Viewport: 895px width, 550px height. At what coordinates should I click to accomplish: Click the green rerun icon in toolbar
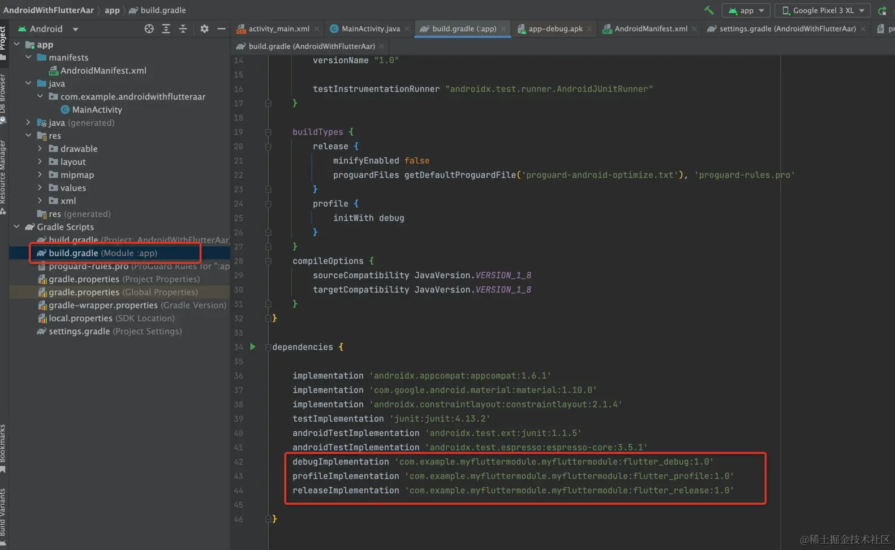click(x=882, y=11)
